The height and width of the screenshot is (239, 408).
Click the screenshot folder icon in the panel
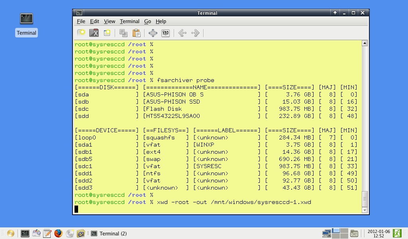coord(354,233)
